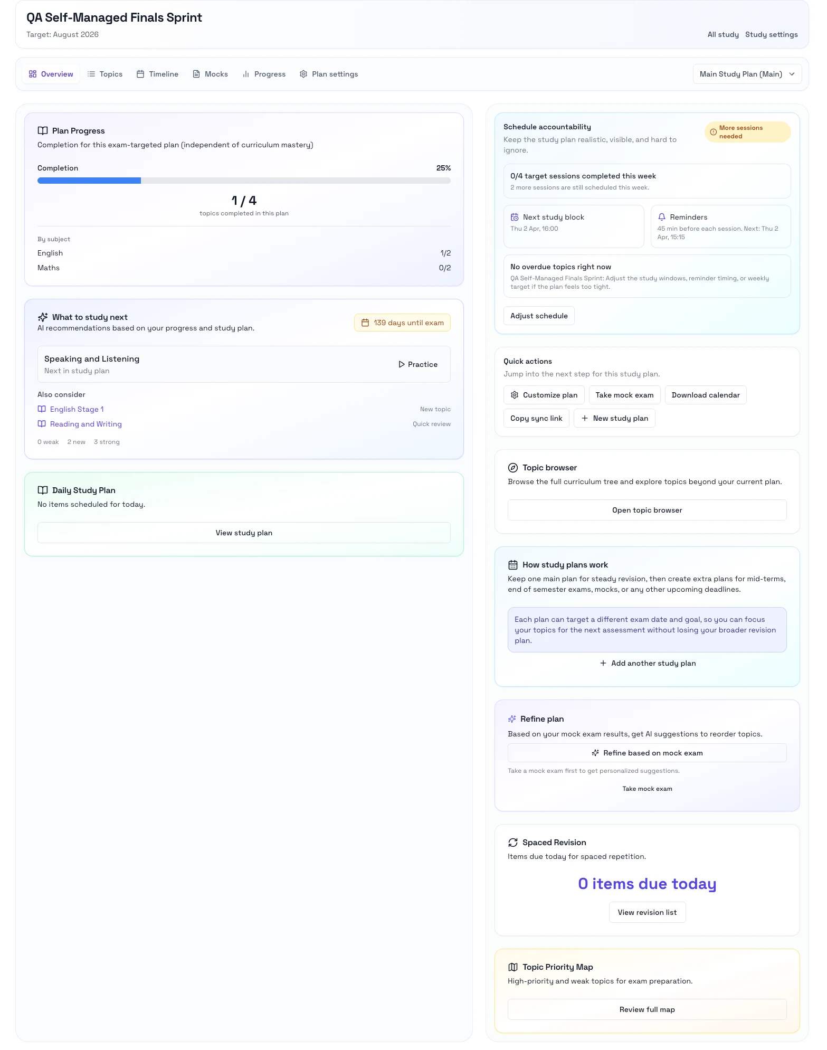The width and height of the screenshot is (827, 1050).
Task: Click the sparkle icon beside What to study next
Action: [43, 317]
